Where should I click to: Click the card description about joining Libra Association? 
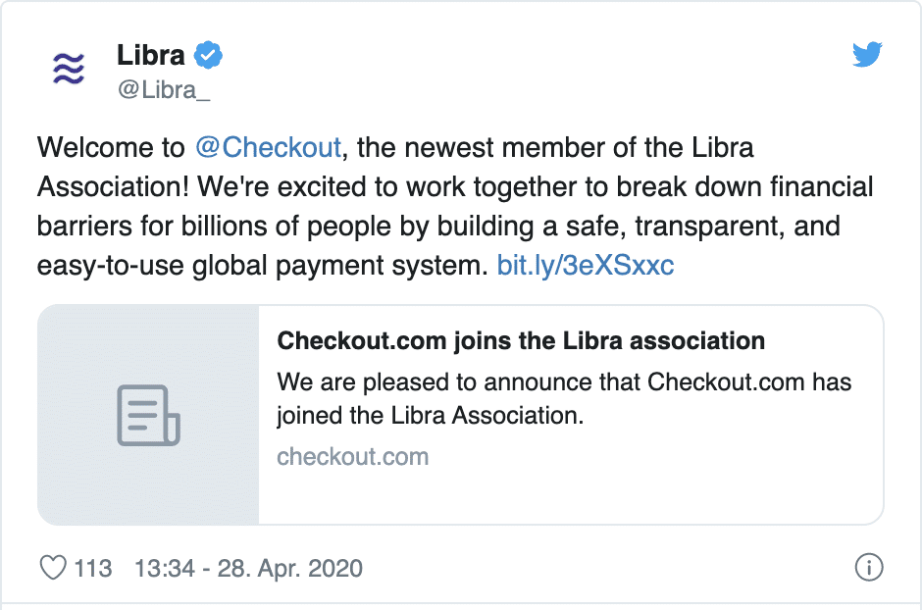pos(564,398)
